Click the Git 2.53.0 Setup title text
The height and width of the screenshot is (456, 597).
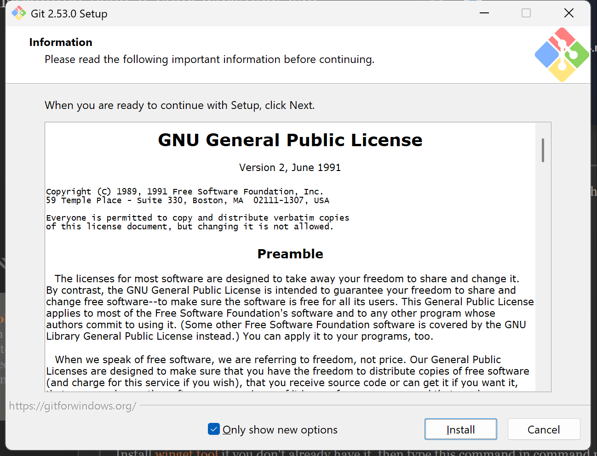[69, 14]
